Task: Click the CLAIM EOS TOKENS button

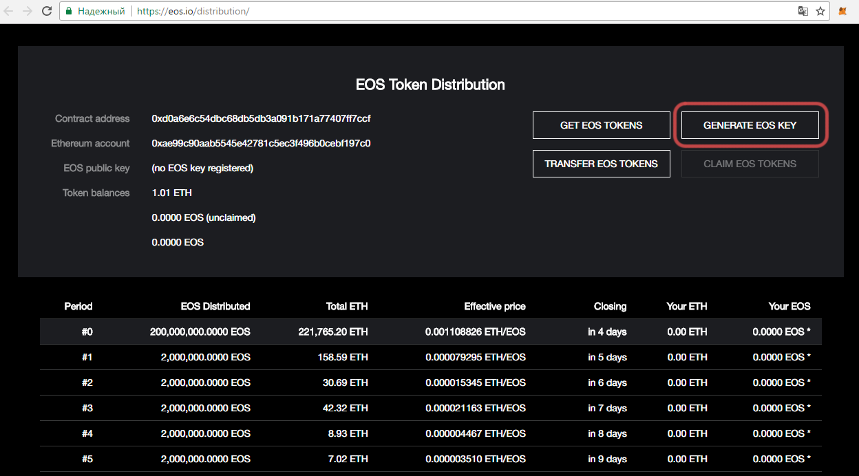Action: (750, 164)
